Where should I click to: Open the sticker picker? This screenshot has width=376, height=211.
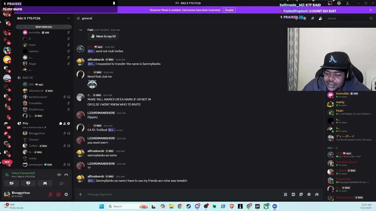pyautogui.click(x=301, y=194)
